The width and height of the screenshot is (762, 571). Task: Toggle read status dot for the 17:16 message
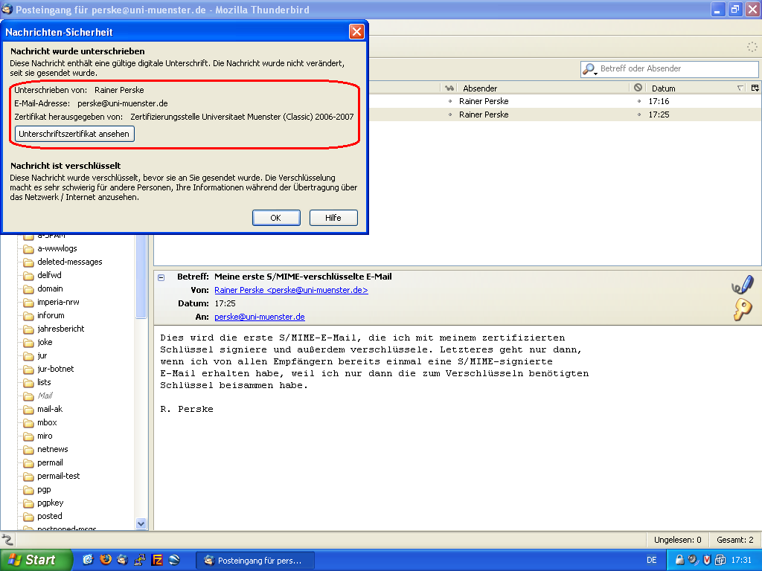[449, 101]
